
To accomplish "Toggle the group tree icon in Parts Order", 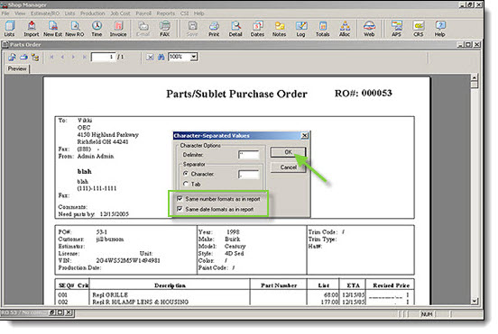I will (x=35, y=57).
